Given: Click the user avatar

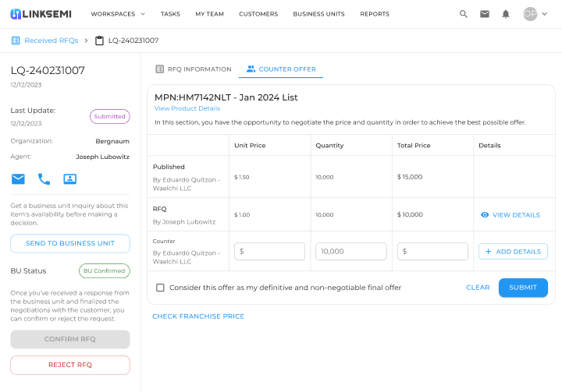Looking at the screenshot, I should 530,14.
